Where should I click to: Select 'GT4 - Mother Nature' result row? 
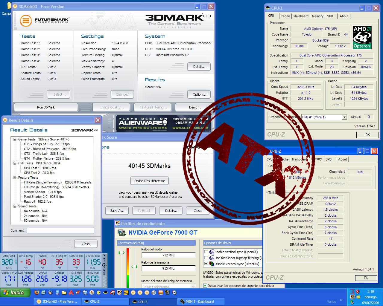click(x=47, y=158)
